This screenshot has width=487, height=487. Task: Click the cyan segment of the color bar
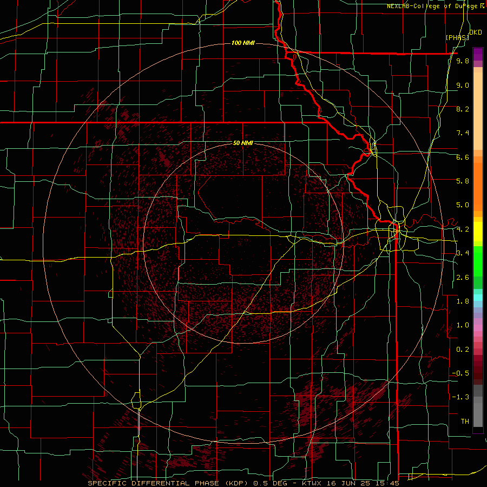[x=478, y=297]
